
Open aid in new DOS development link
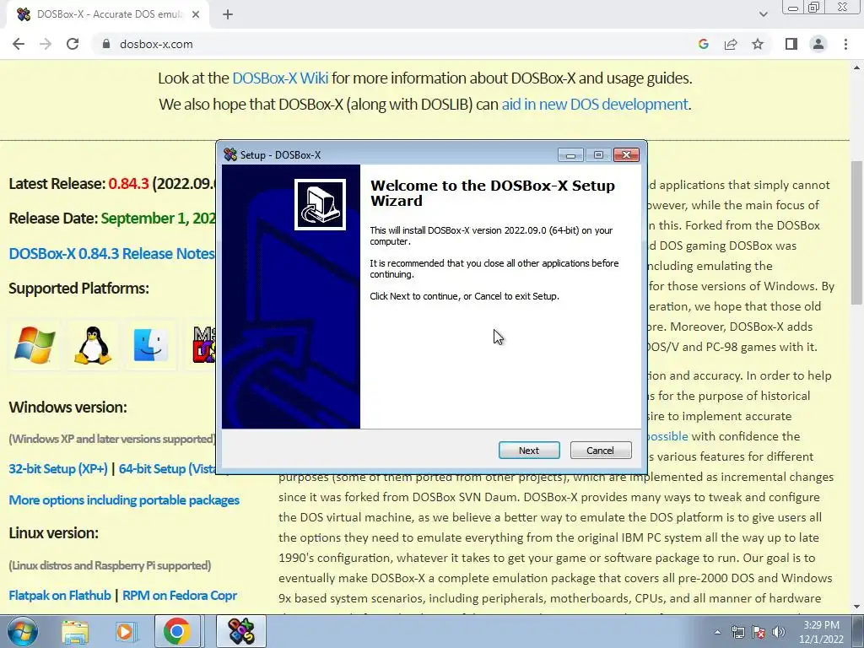point(595,104)
